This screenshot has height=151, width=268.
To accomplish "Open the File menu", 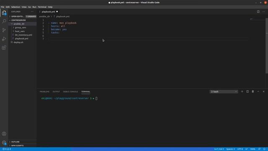I will [x=3, y=7].
